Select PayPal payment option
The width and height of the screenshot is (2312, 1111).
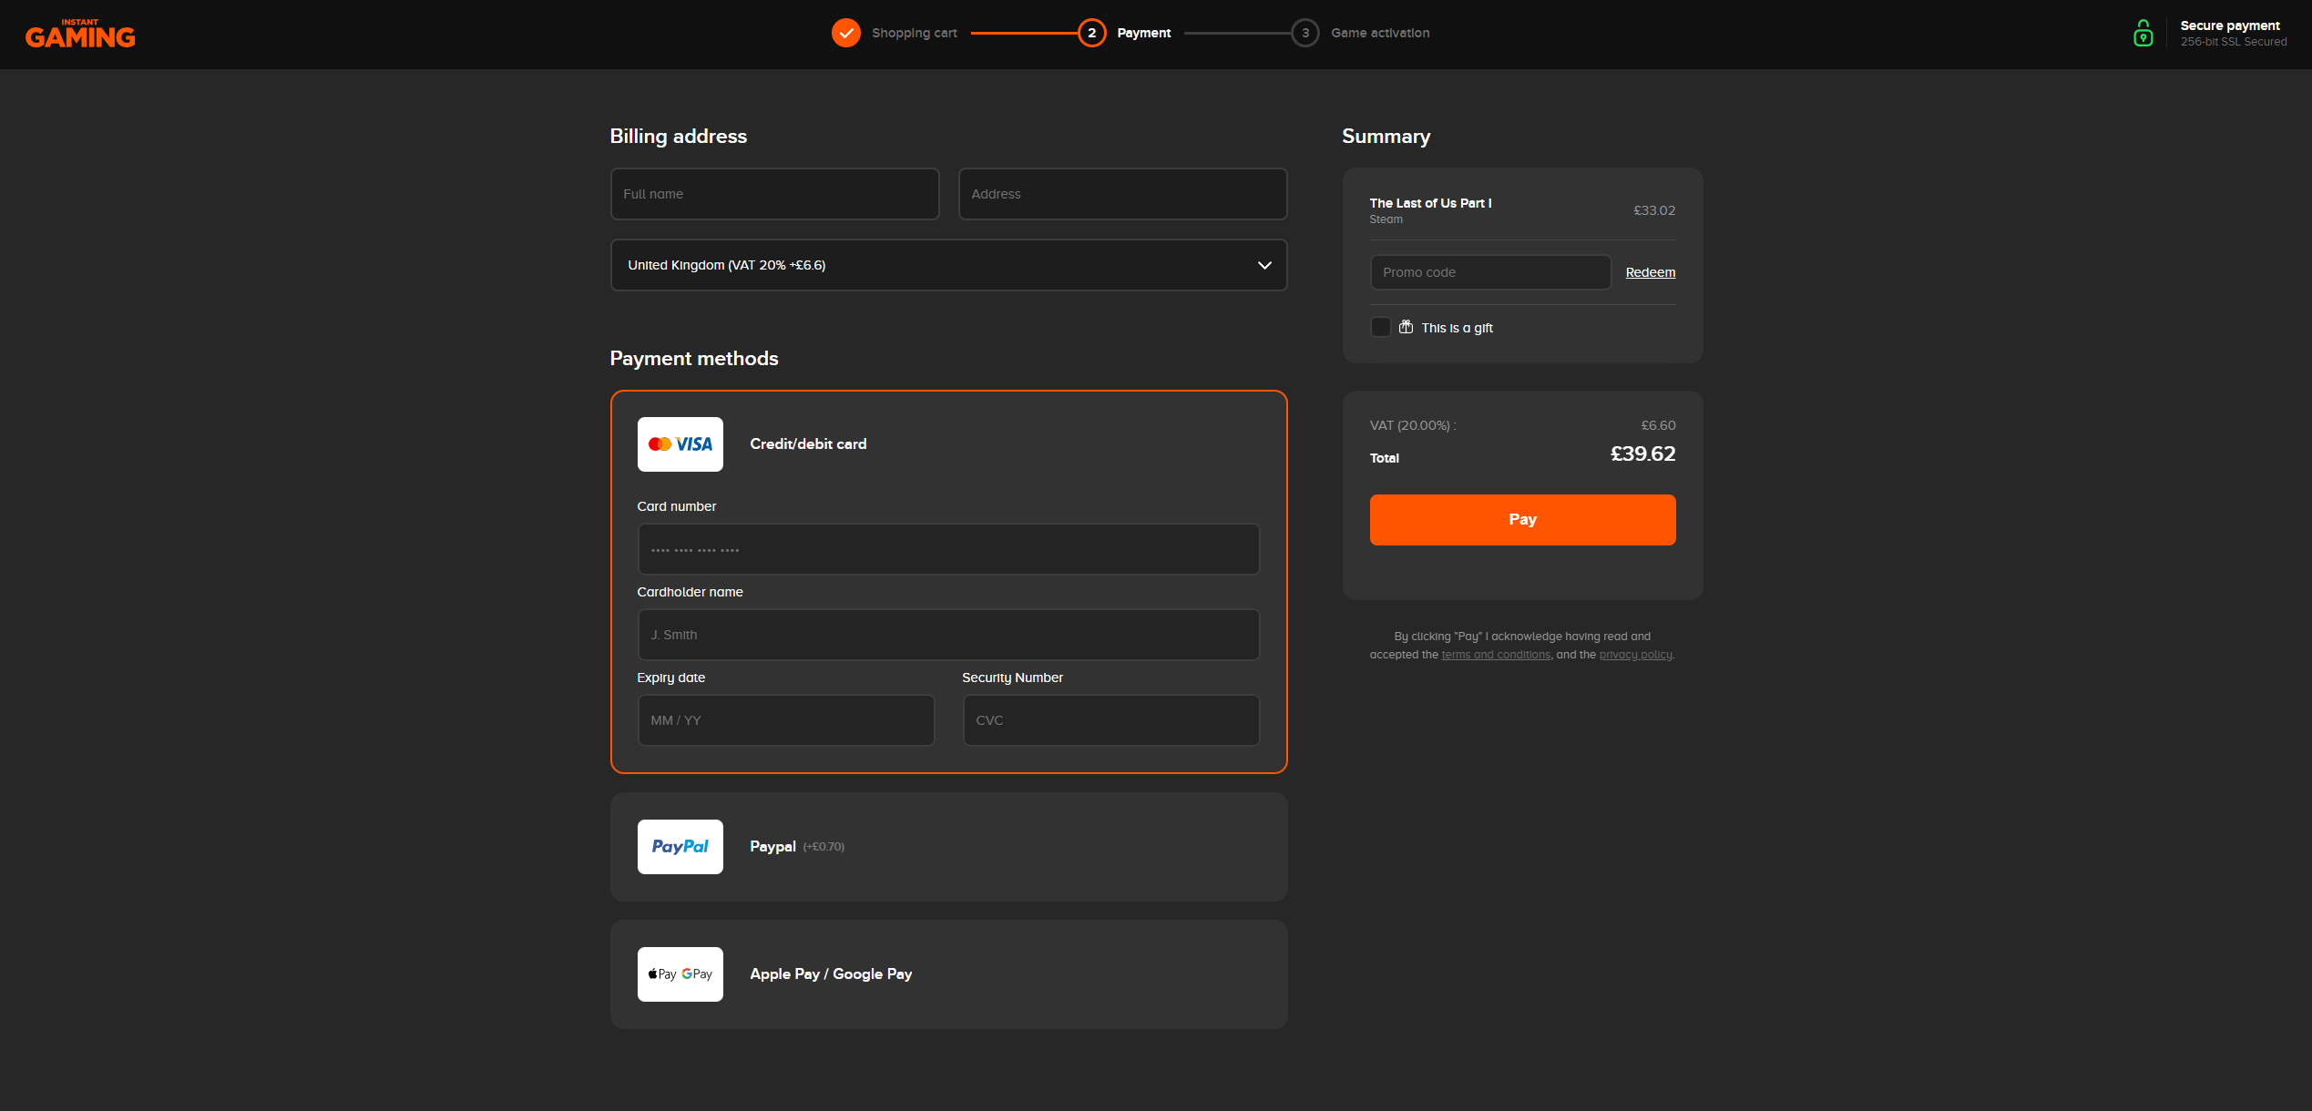948,846
